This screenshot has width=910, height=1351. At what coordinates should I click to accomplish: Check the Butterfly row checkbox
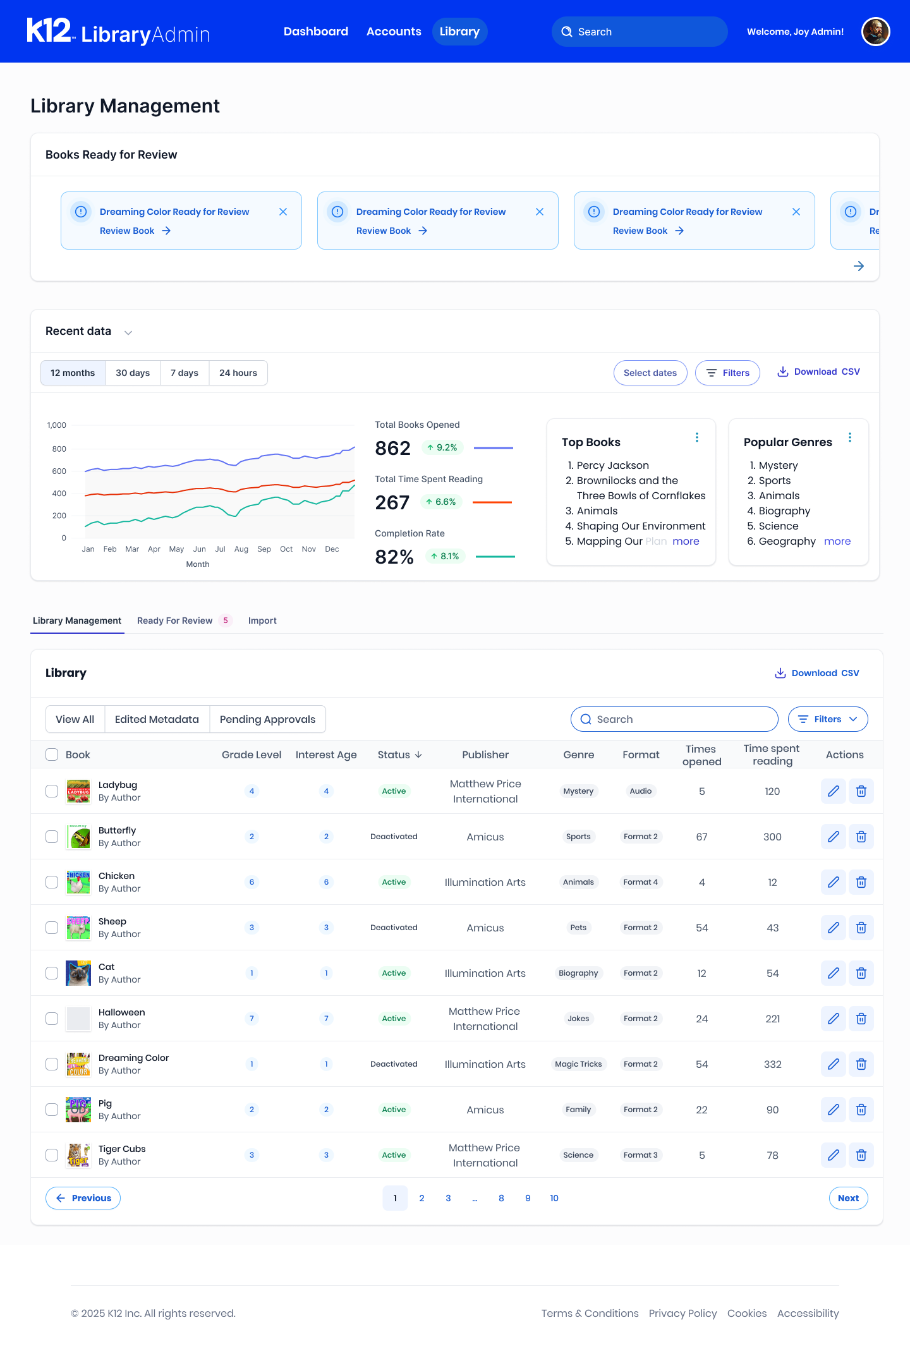[52, 837]
